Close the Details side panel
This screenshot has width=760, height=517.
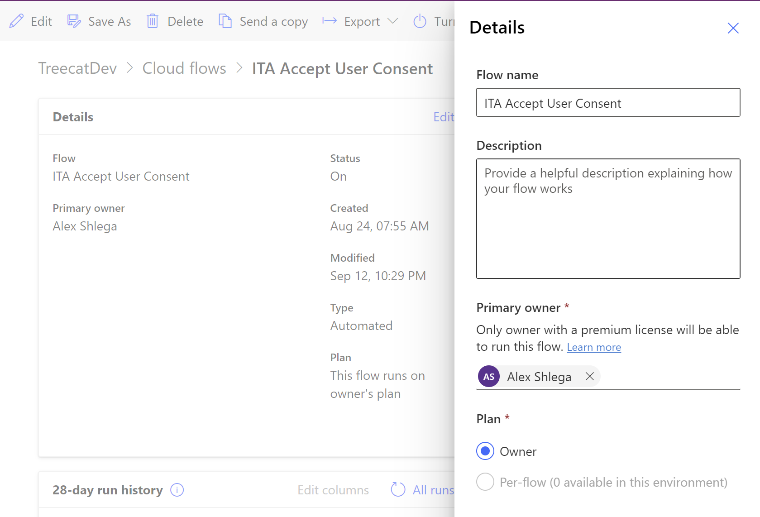[x=733, y=28]
